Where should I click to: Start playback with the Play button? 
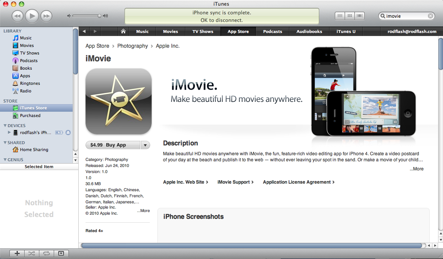32,16
